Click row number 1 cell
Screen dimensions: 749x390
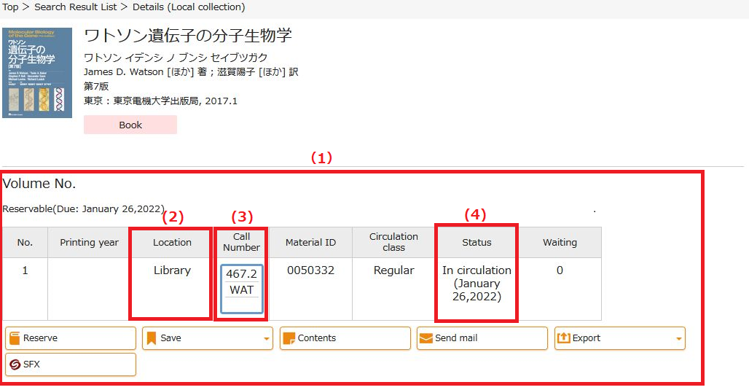[25, 289]
